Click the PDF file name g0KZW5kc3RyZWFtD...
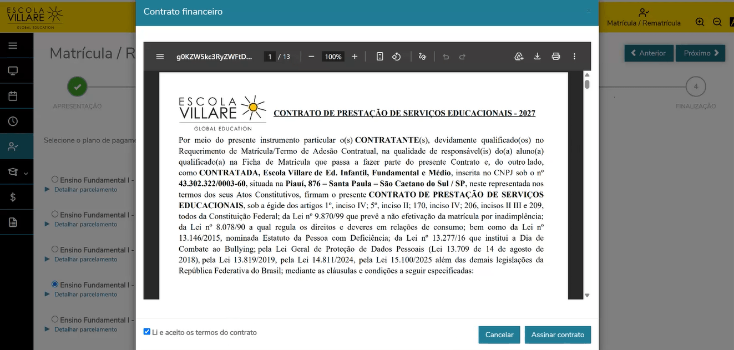The height and width of the screenshot is (350, 734). 214,57
